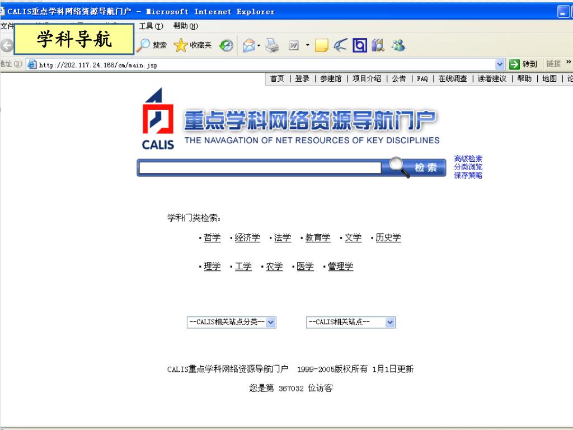Open FAQ in top navigation

[422, 78]
